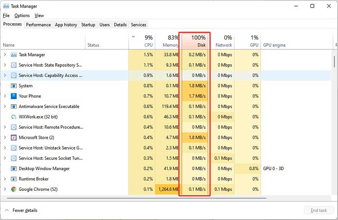Select the Processes tab
Viewport: 338px width, 220px height.
point(13,24)
